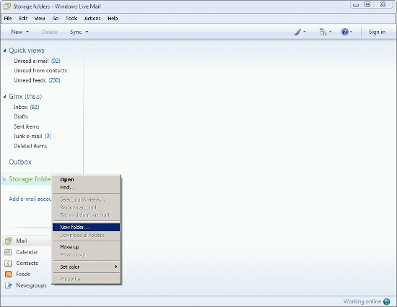
Task: Open the New button dropdown arrow
Action: [27, 32]
